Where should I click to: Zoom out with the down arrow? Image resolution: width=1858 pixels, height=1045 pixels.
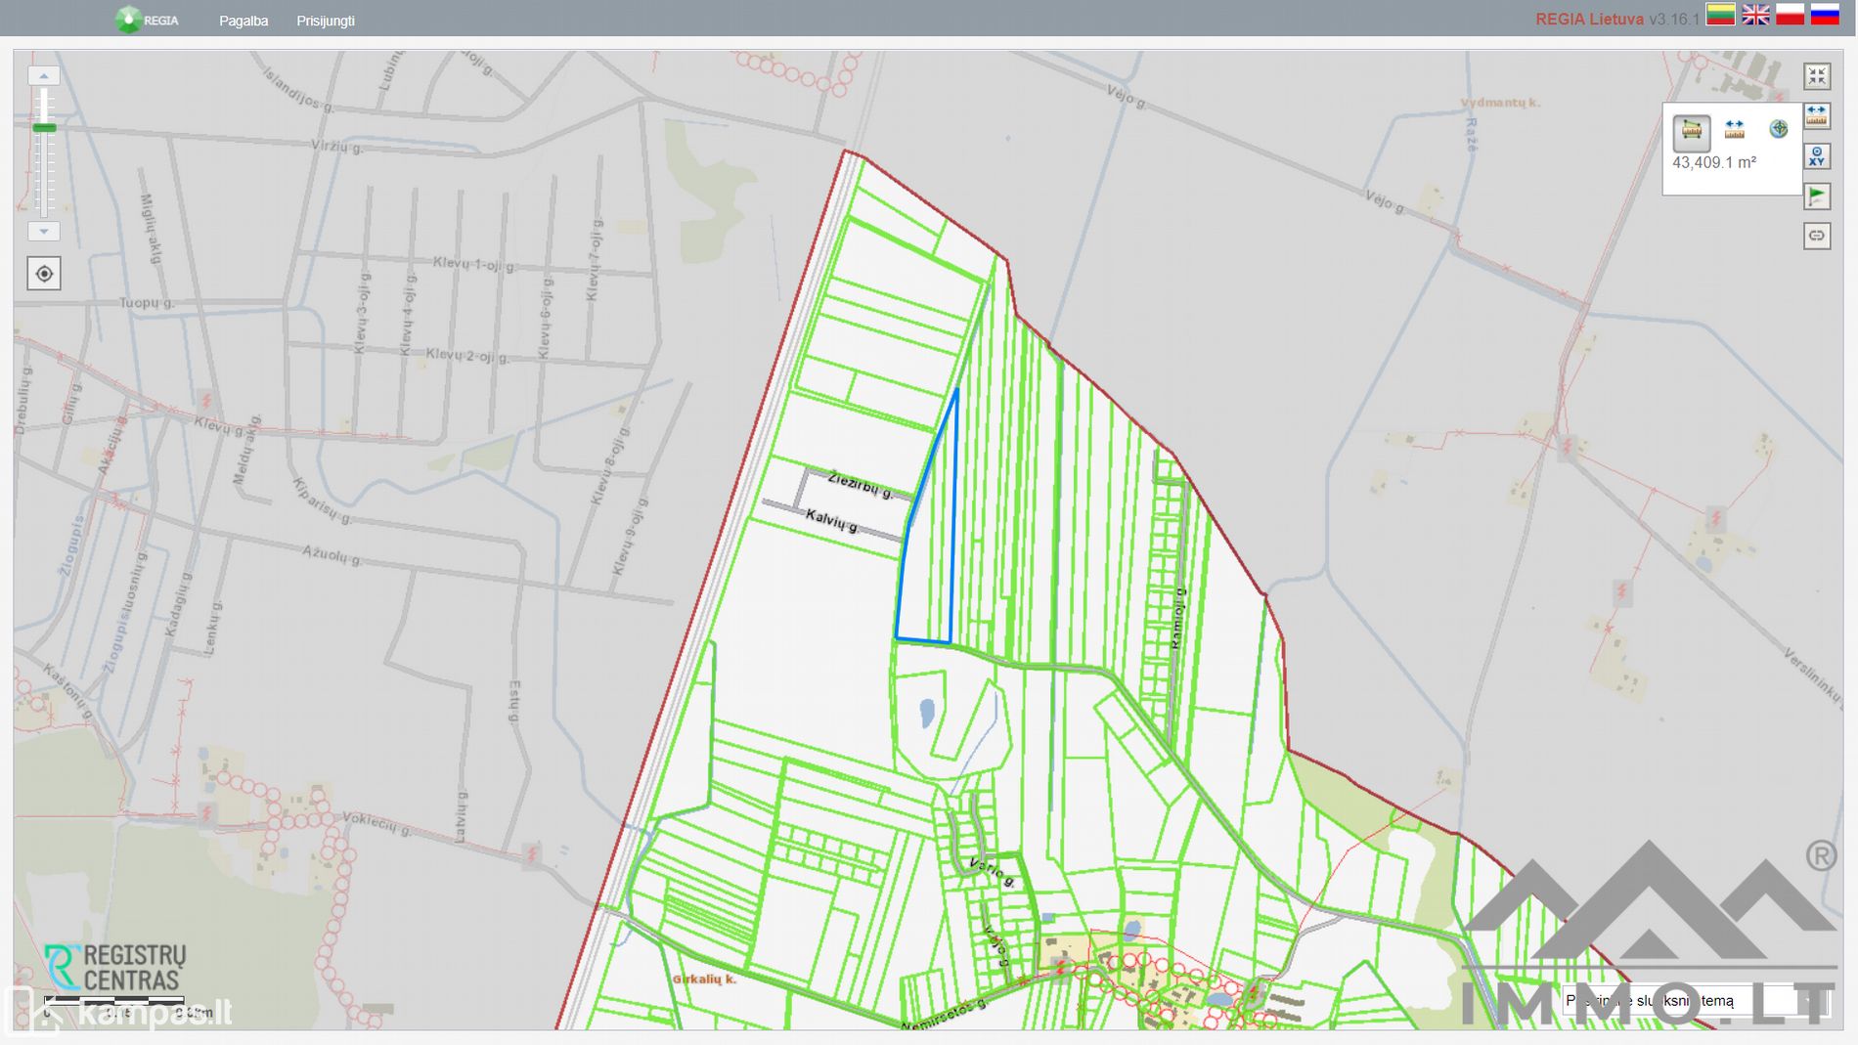[x=44, y=232]
